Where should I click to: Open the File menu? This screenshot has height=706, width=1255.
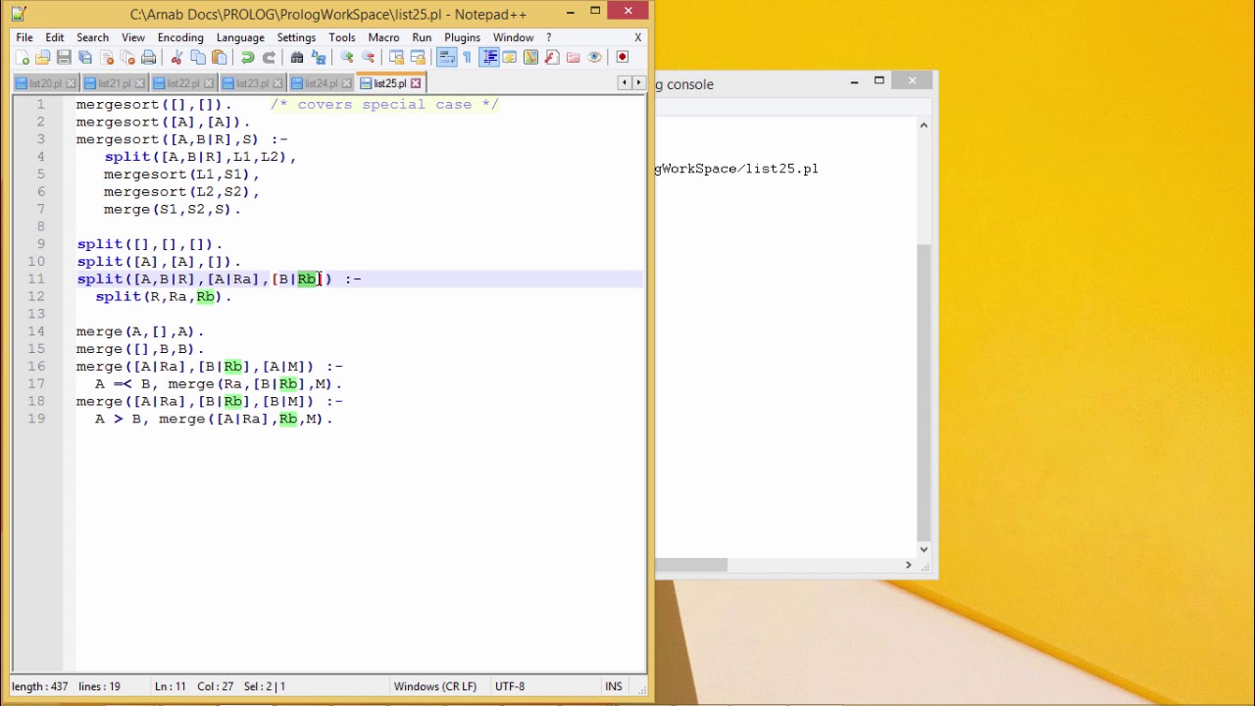pyautogui.click(x=25, y=37)
